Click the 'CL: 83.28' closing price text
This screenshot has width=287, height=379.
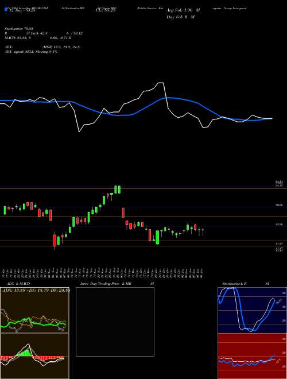(x=106, y=10)
